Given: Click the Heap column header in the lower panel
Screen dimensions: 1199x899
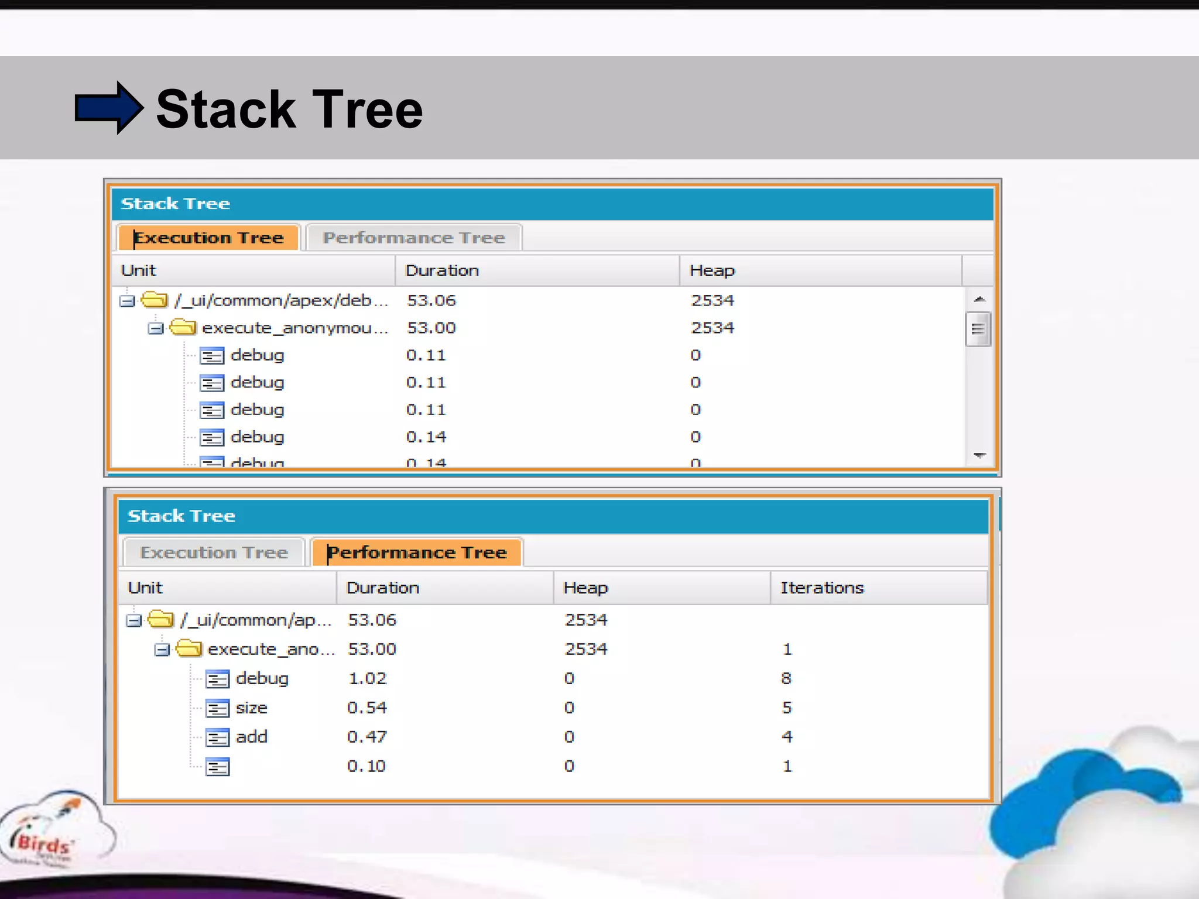Looking at the screenshot, I should (x=585, y=588).
